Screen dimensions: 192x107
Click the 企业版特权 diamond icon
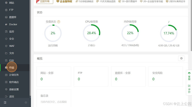coord(58,1)
